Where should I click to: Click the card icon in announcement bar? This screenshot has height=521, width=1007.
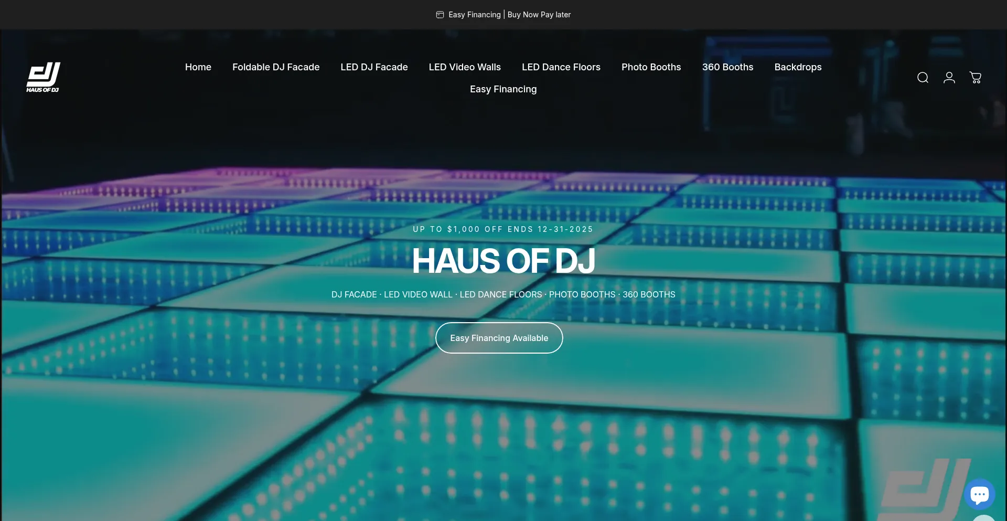point(440,15)
